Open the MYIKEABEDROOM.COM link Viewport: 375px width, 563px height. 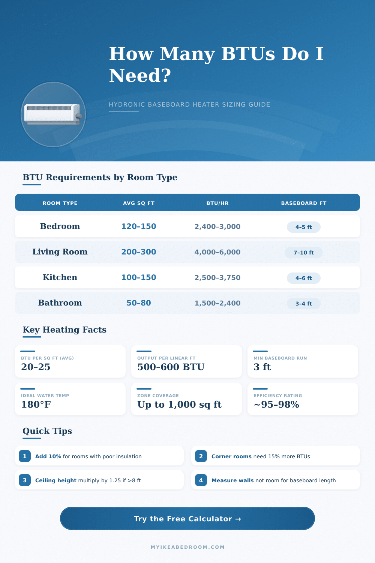tap(187, 547)
